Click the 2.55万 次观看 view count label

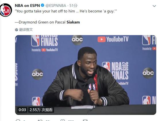(x=41, y=110)
